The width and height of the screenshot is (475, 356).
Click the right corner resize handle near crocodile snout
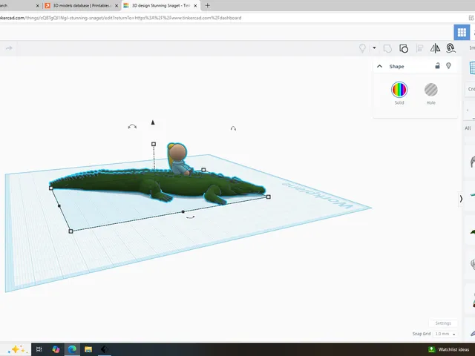(269, 197)
